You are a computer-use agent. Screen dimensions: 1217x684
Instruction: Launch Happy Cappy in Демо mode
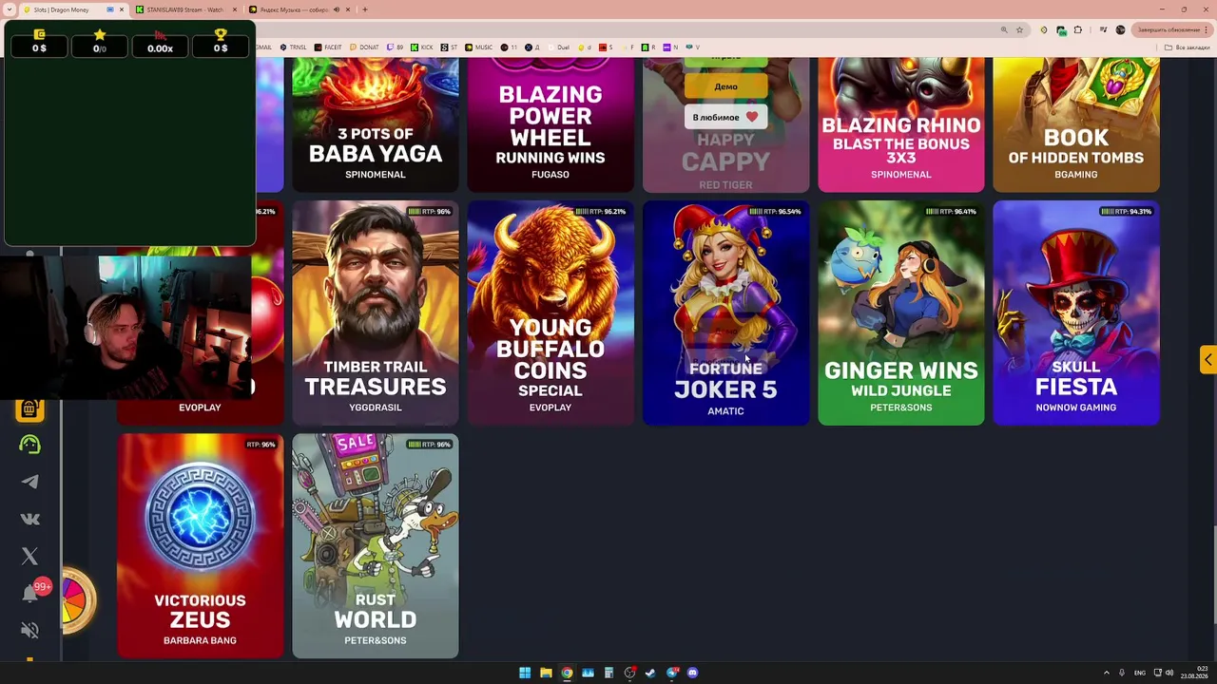pos(725,86)
